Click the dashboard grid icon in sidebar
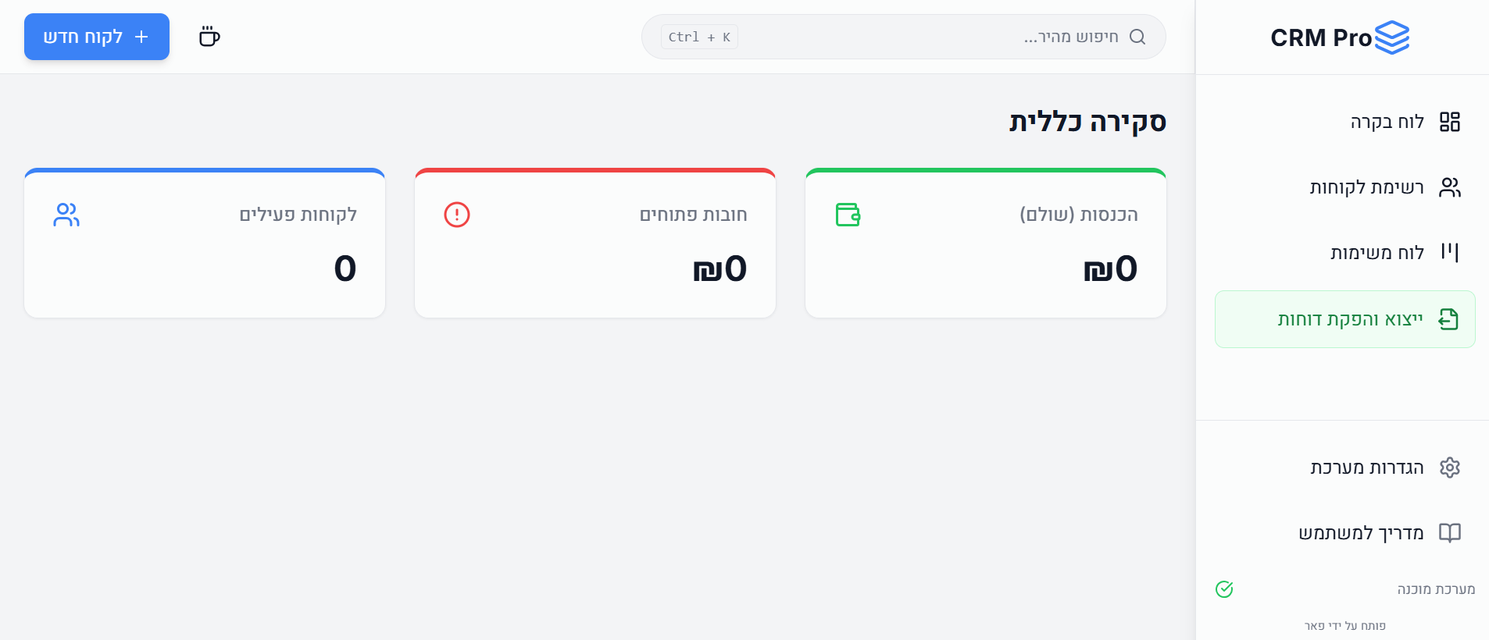The height and width of the screenshot is (640, 1489). (1450, 122)
